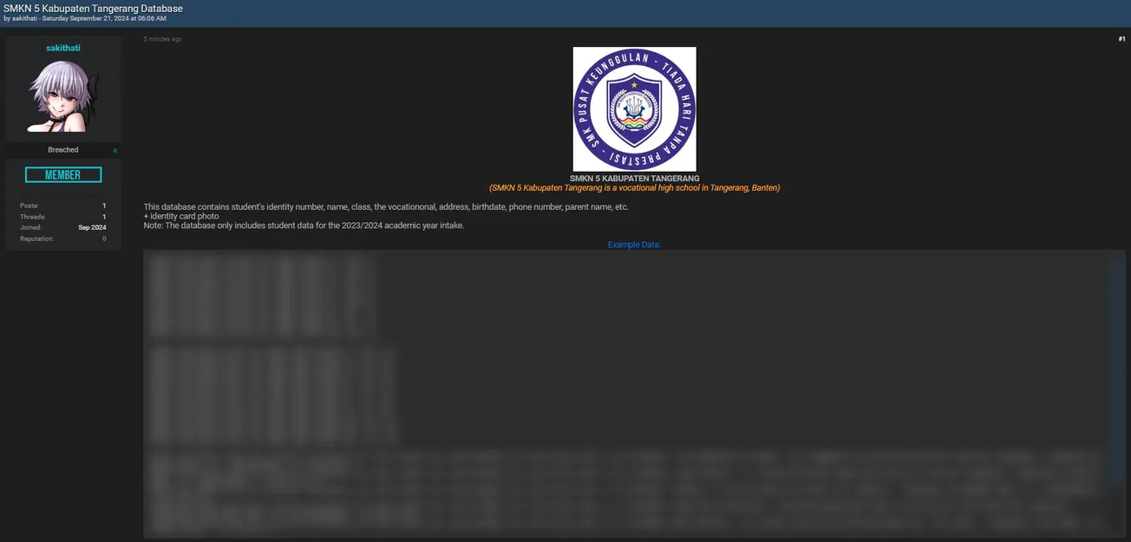
Task: Click the sentence listing database contents
Action: (x=386, y=206)
